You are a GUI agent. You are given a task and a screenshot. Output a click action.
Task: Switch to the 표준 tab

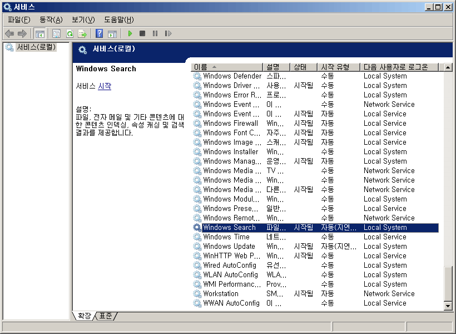(x=106, y=316)
